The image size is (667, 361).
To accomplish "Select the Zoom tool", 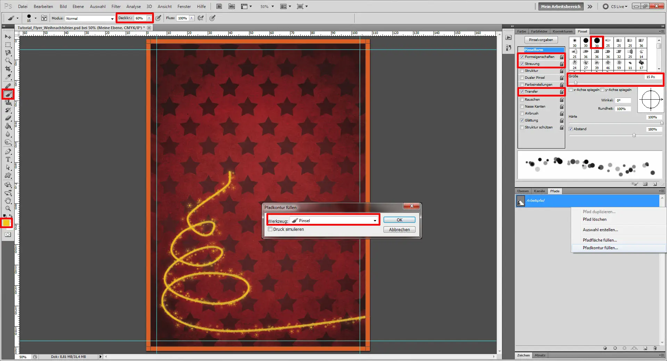I will [x=8, y=209].
